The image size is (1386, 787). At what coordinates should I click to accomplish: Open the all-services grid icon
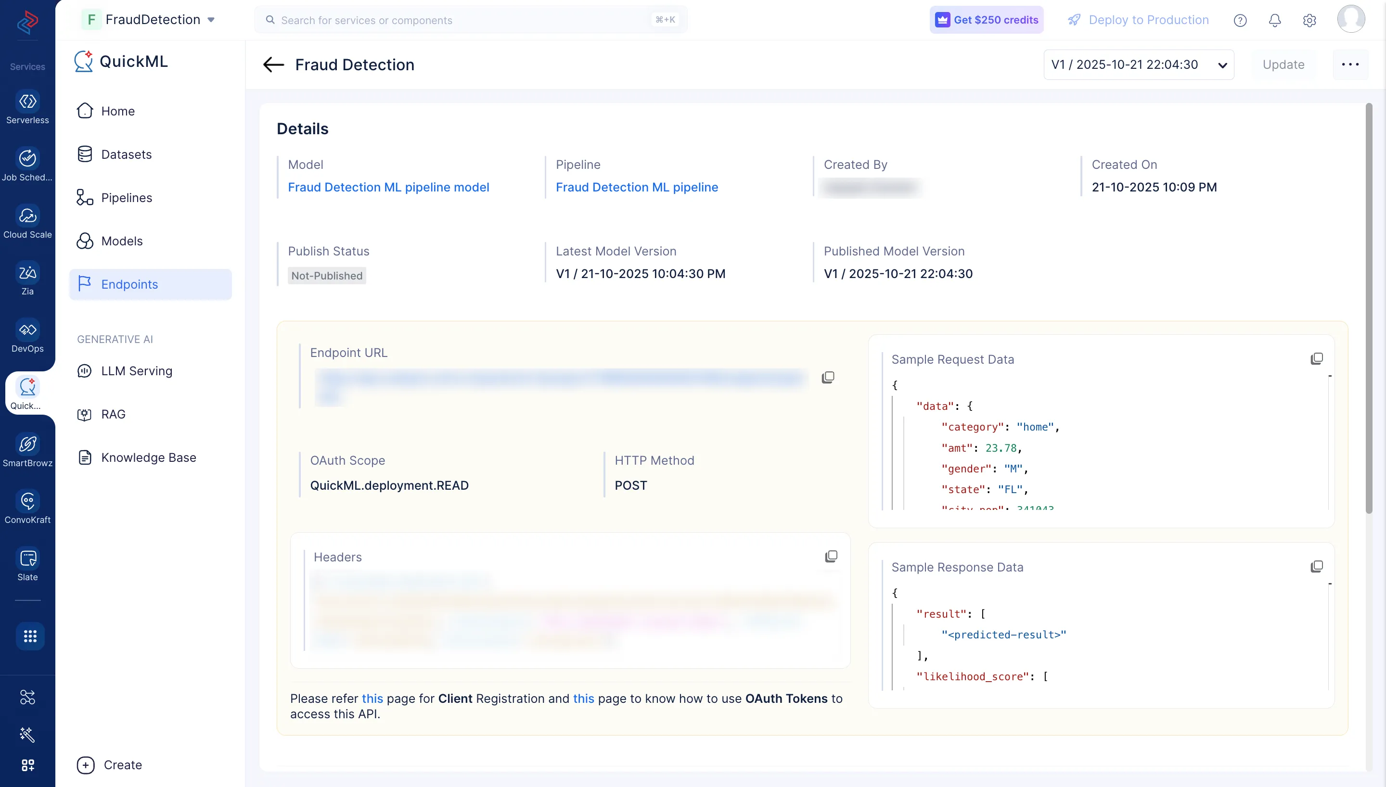point(30,636)
